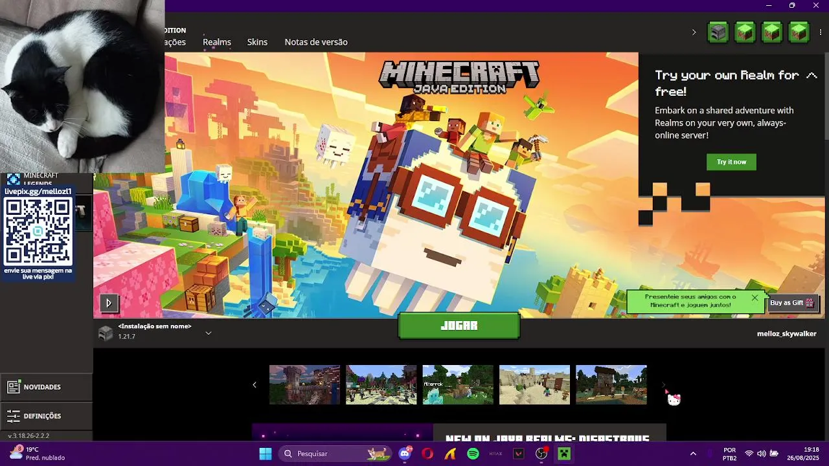The height and width of the screenshot is (466, 829).
Task: Click the Definições sliders icon
Action: pyautogui.click(x=14, y=416)
